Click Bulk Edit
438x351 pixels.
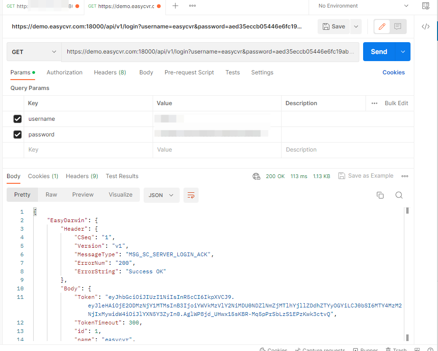tap(396, 103)
